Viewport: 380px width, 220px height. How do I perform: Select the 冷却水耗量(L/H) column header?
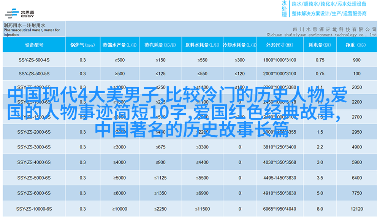point(239,45)
